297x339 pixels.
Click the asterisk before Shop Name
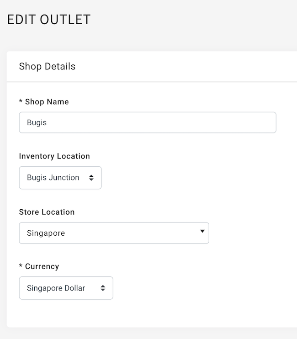(x=21, y=101)
